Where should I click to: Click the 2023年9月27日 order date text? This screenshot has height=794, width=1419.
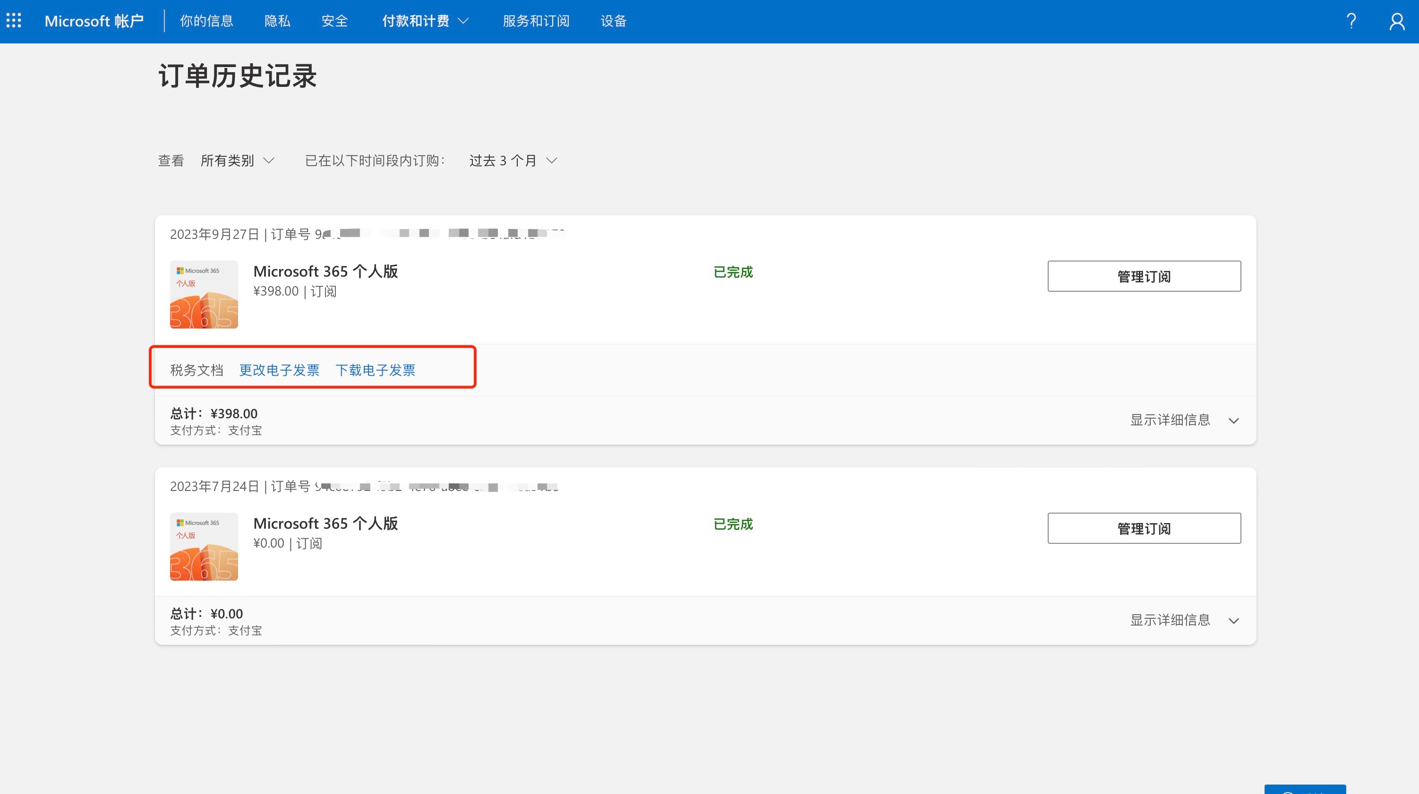(214, 234)
